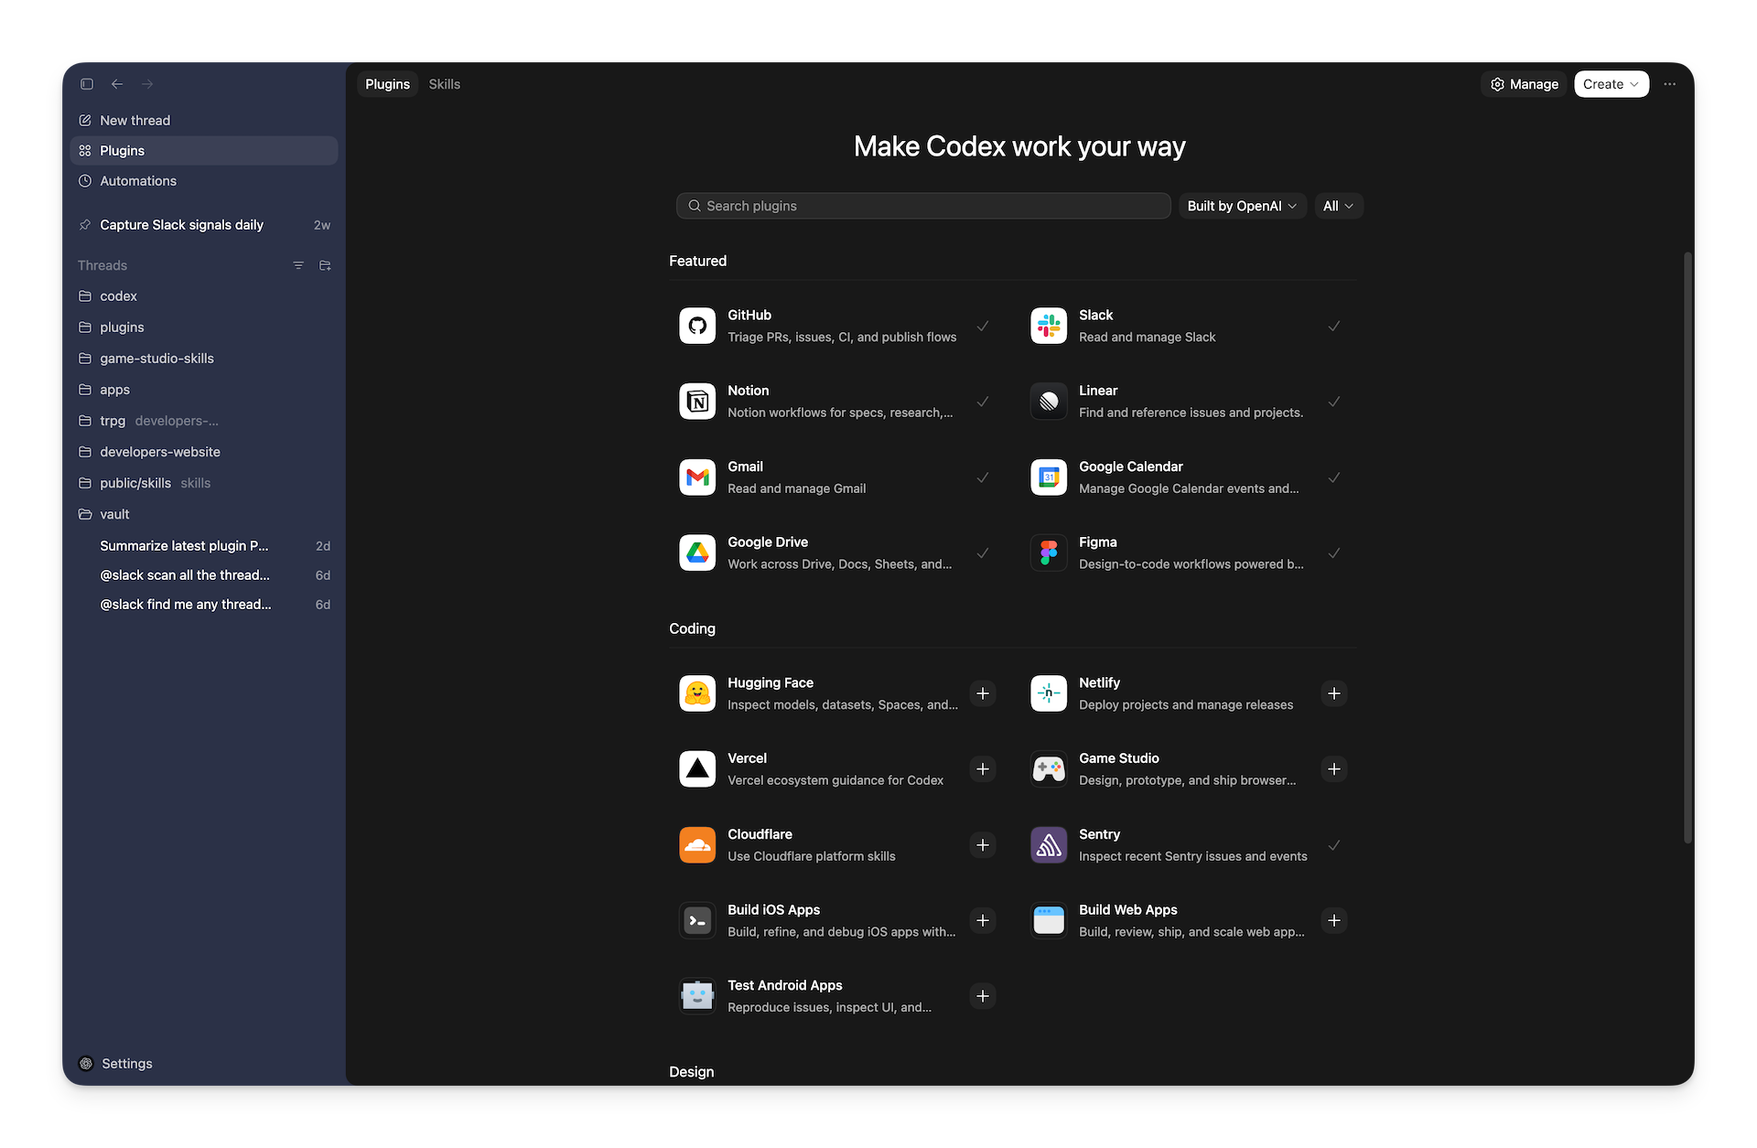Open the Built by OpenAI dropdown
This screenshot has height=1148, width=1757.
(x=1241, y=205)
